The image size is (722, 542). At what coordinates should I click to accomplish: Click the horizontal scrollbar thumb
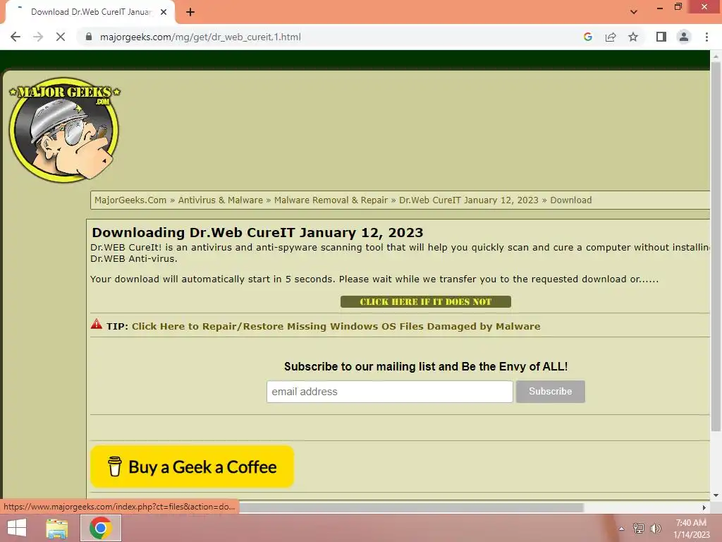[411, 507]
